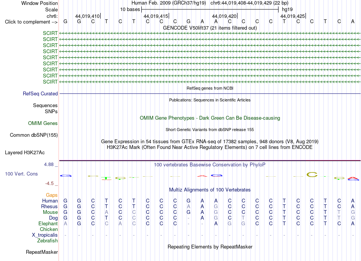Select the Mouse alignment row label
The image size is (361, 261).
50,212
